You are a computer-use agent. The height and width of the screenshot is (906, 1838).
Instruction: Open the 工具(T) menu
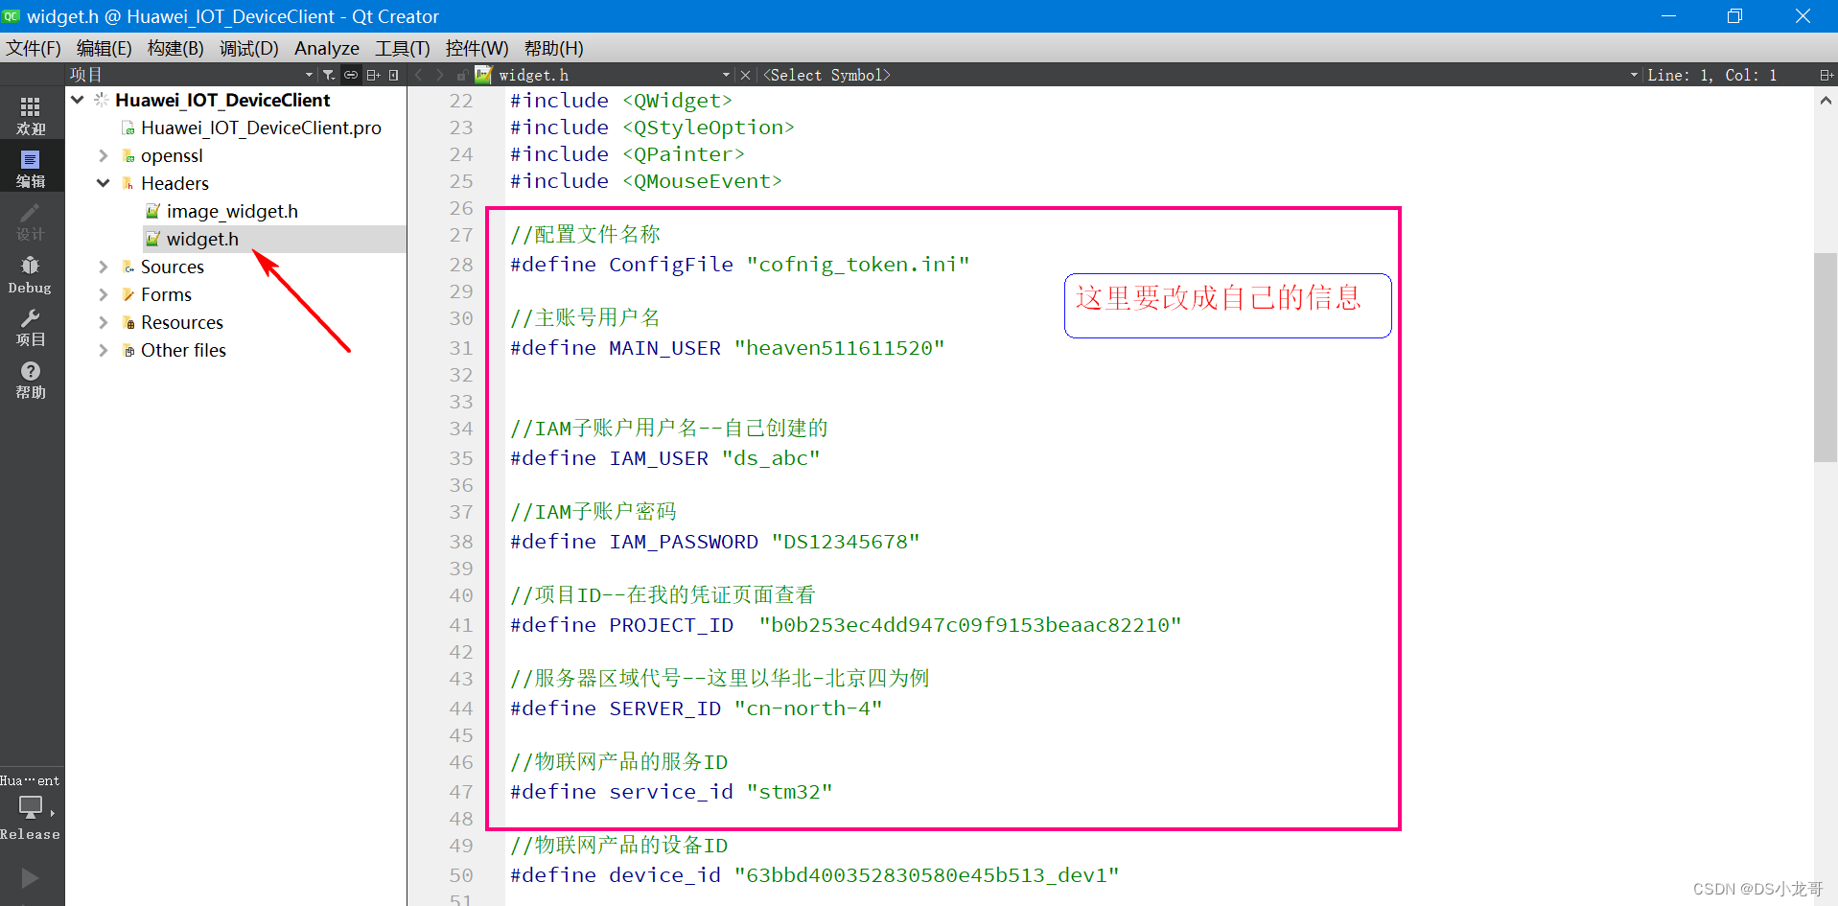(x=403, y=48)
